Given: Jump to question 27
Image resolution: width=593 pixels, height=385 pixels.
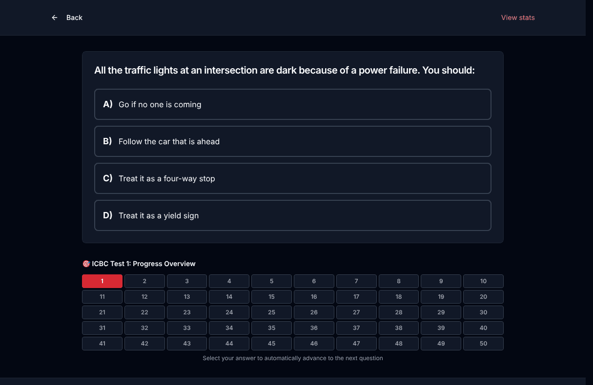Looking at the screenshot, I should 356,312.
